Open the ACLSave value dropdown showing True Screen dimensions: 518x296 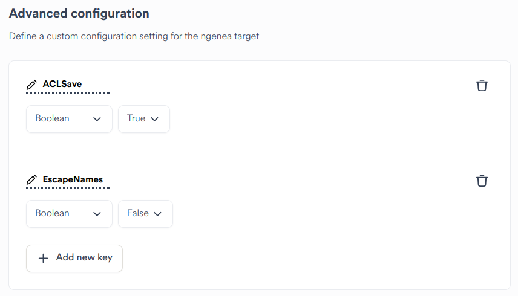143,119
